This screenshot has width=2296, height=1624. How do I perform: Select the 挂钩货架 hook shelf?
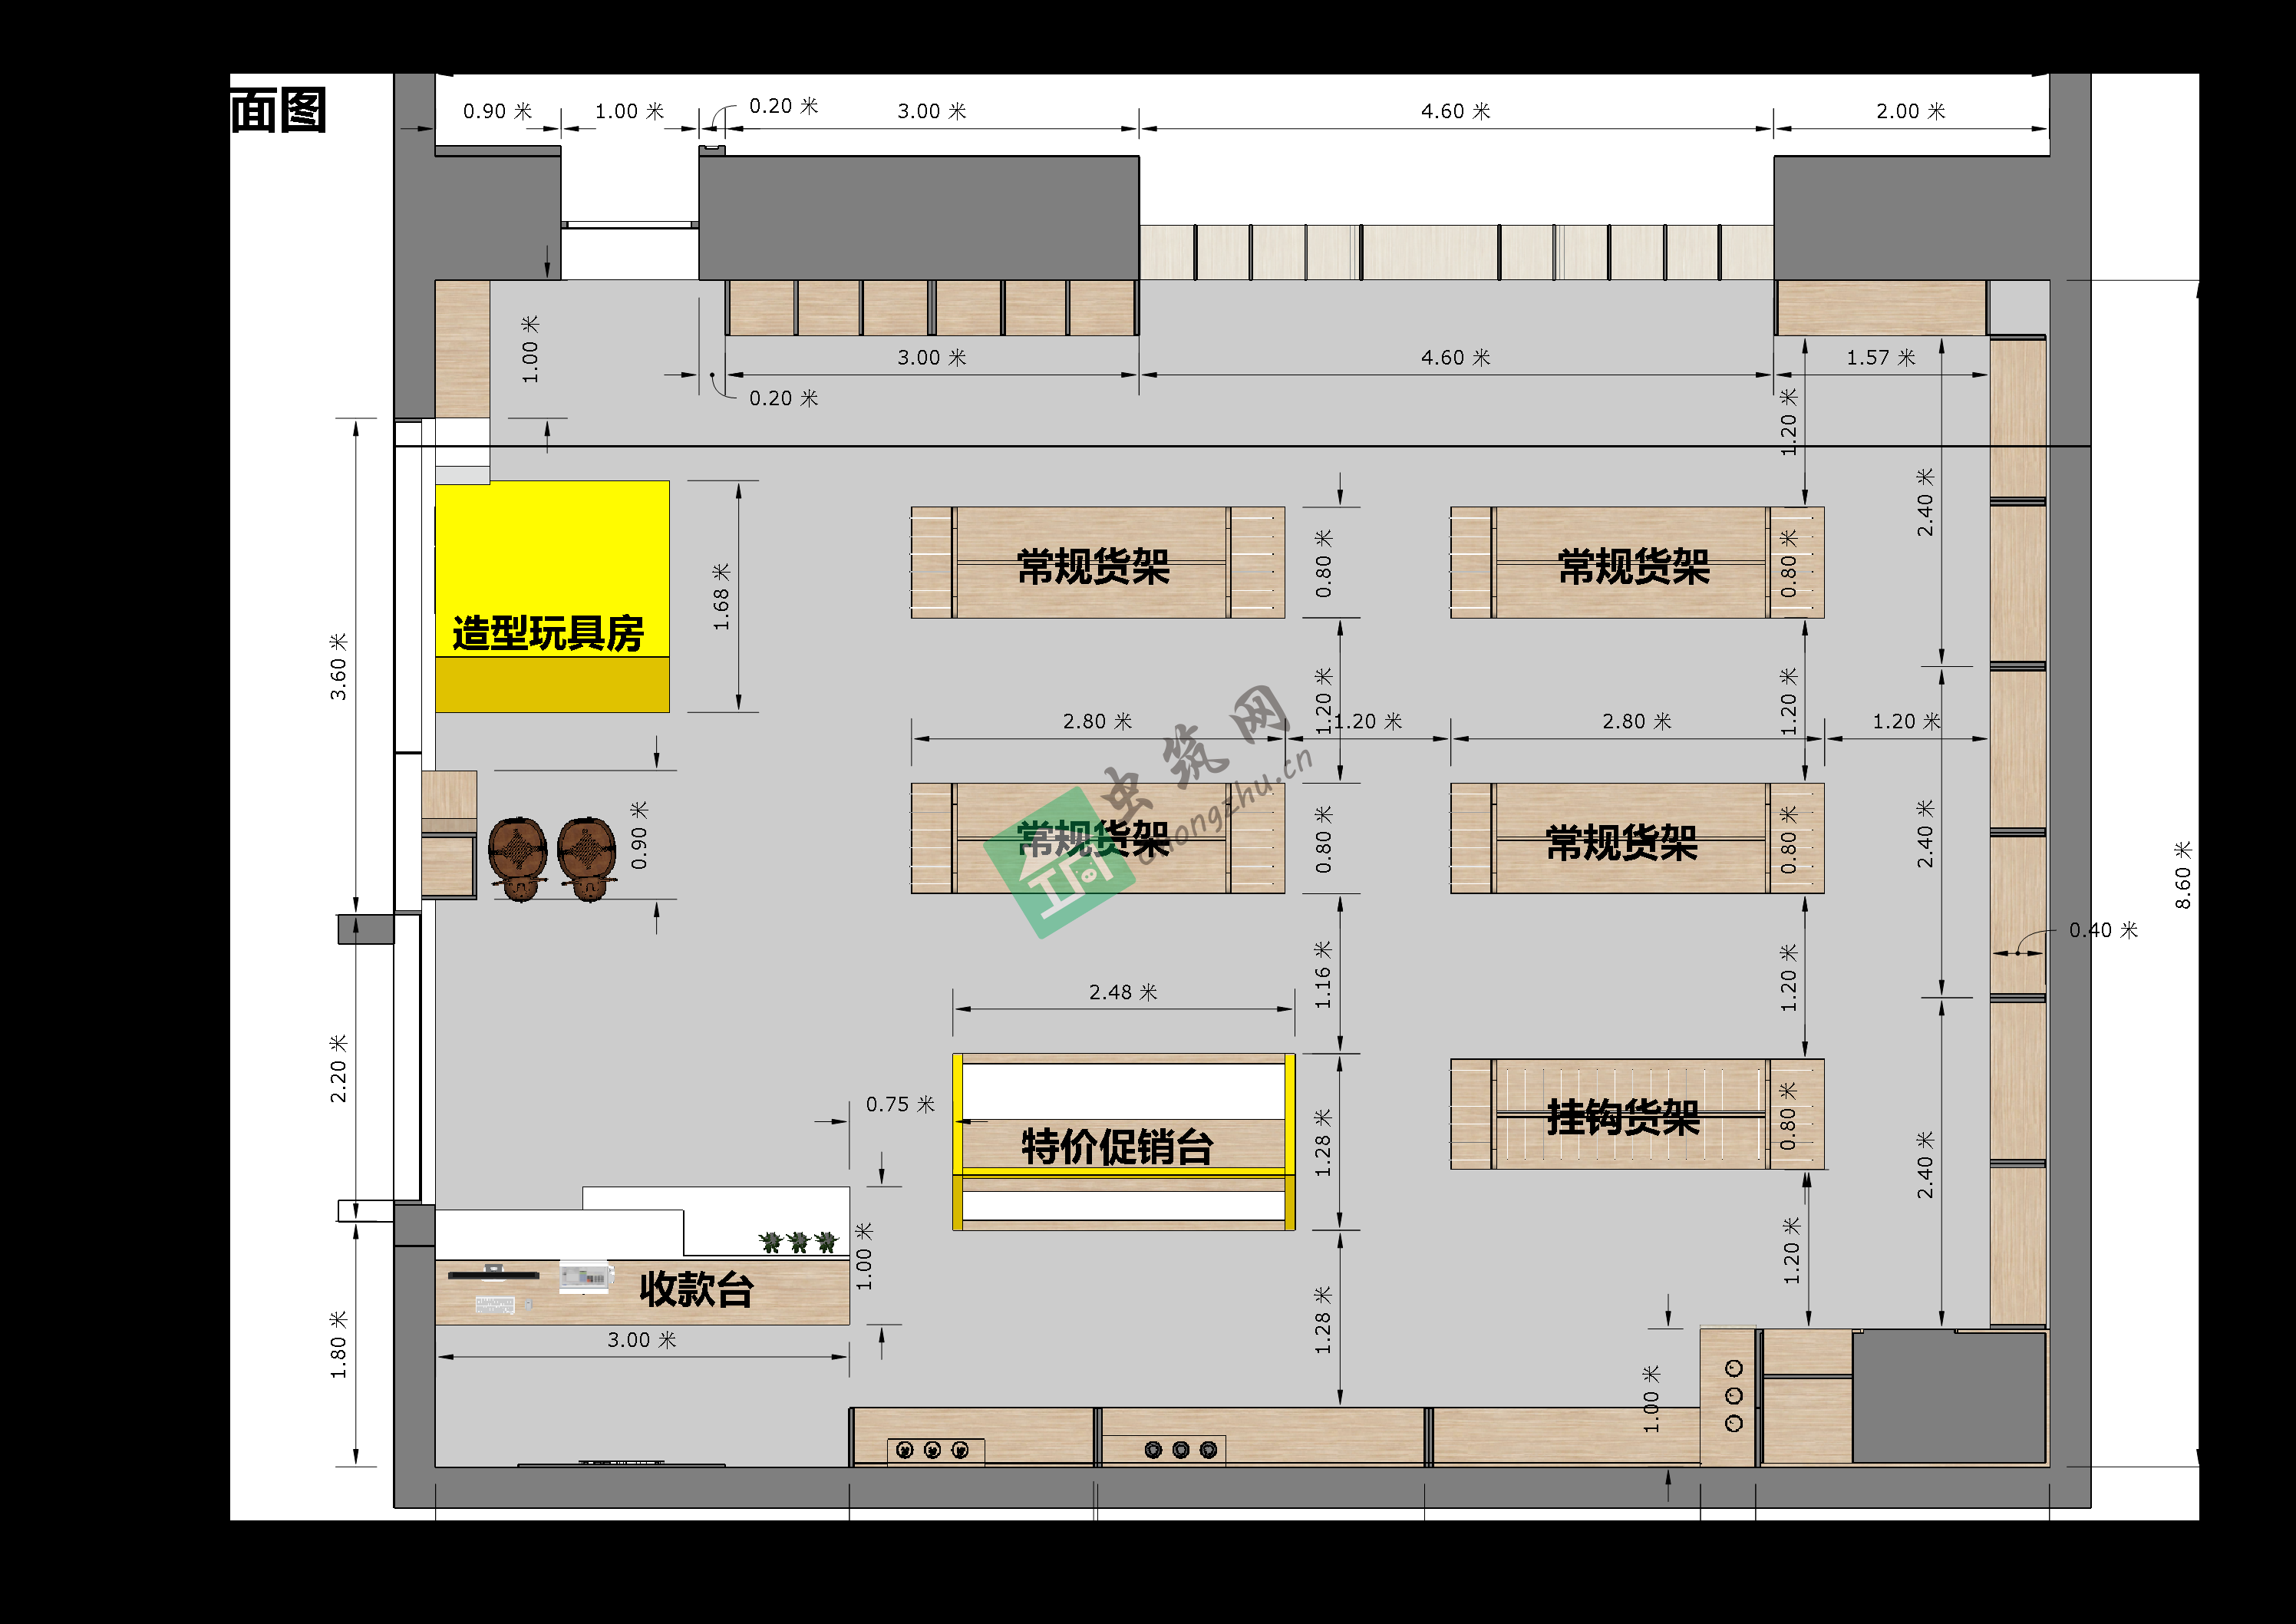click(1623, 1116)
